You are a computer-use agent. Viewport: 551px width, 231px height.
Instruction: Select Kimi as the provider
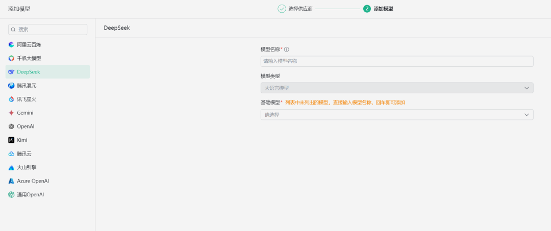(47, 140)
